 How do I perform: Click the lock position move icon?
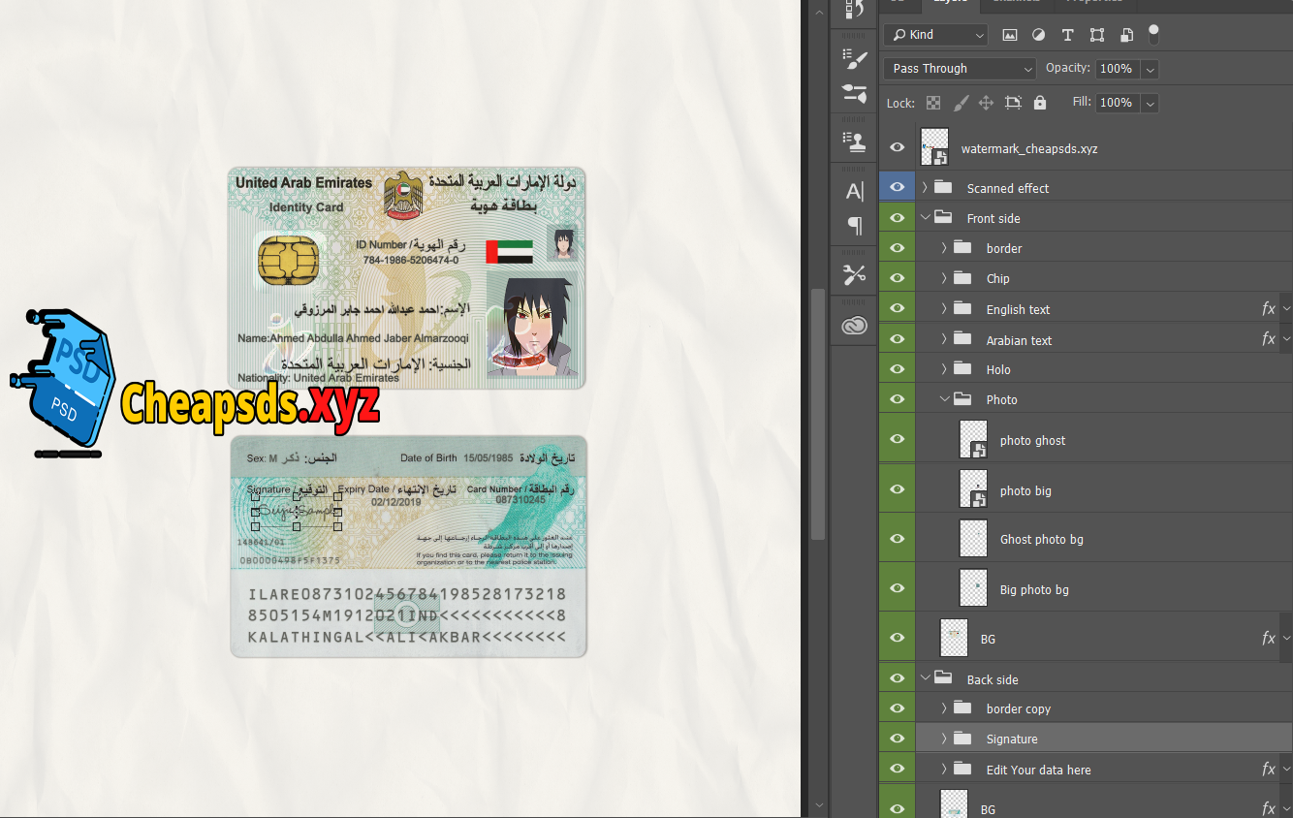click(987, 103)
